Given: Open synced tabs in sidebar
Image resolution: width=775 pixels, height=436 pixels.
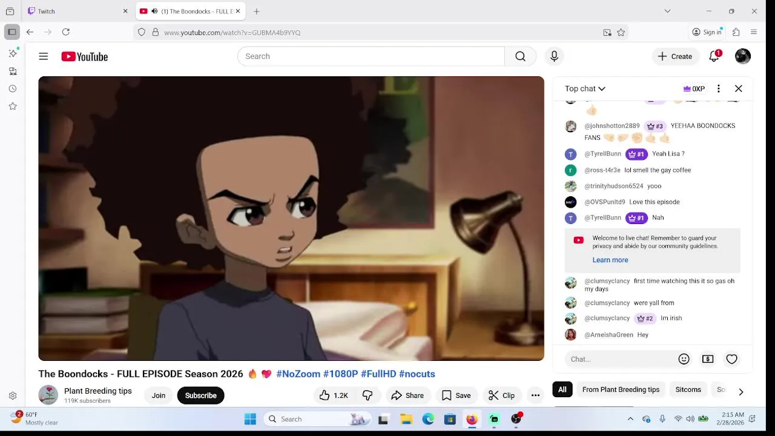Looking at the screenshot, I should point(13,71).
